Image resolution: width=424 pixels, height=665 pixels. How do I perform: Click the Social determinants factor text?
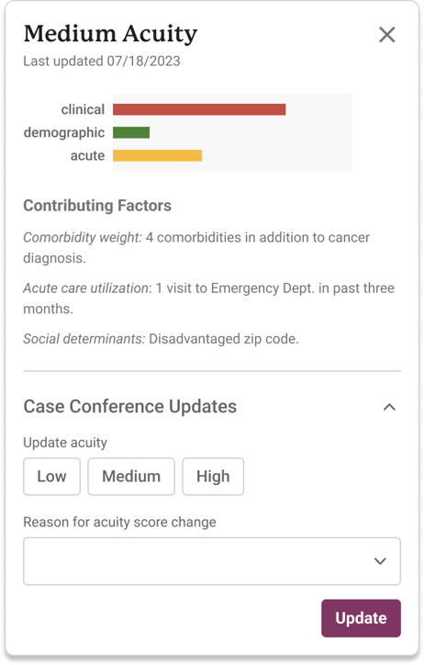pos(161,339)
